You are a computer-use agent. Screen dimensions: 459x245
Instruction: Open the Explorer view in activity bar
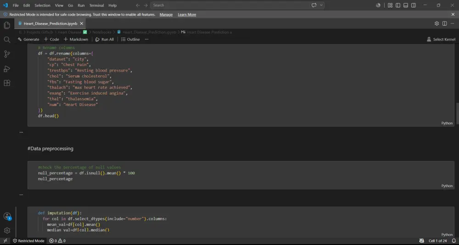click(x=7, y=25)
